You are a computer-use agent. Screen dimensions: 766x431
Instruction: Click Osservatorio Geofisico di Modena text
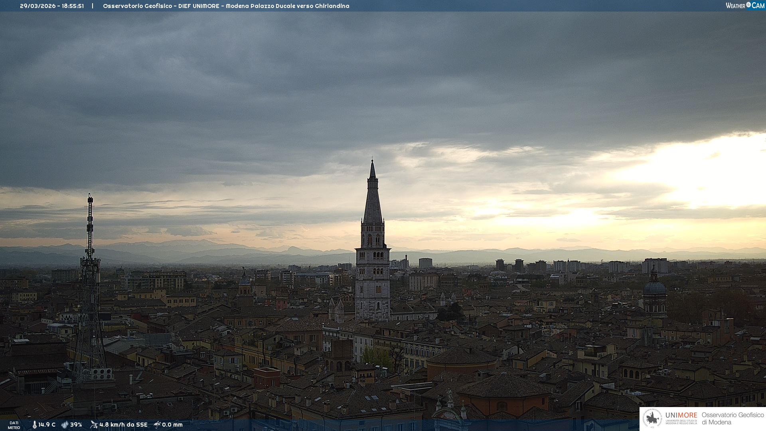pyautogui.click(x=732, y=419)
